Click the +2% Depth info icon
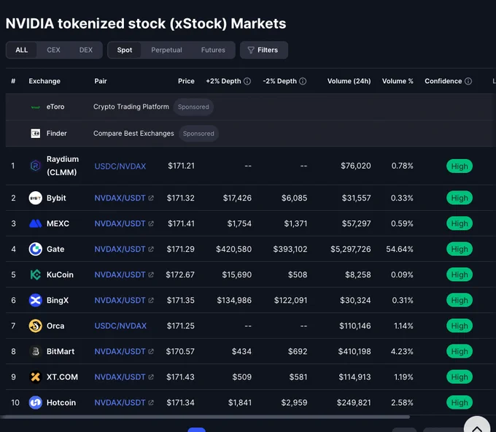Image resolution: width=496 pixels, height=432 pixels. [x=247, y=81]
